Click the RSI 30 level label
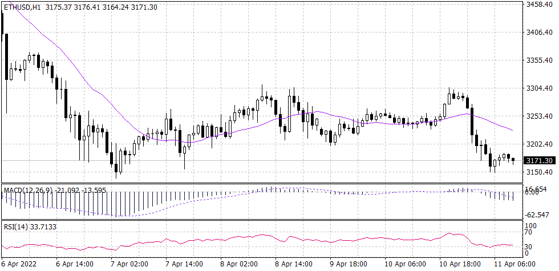Image resolution: width=559 pixels, height=271 pixels. pos(530,246)
